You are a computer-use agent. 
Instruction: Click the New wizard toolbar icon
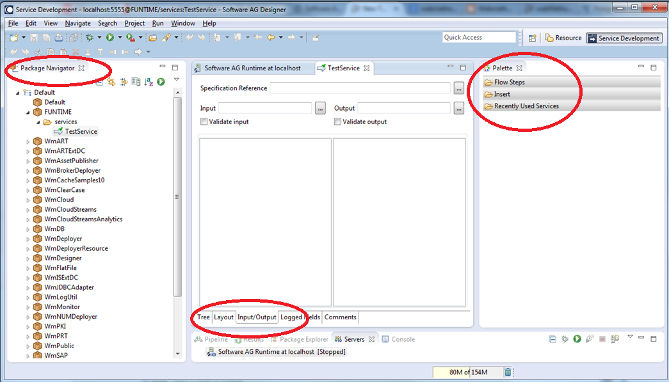[x=13, y=38]
